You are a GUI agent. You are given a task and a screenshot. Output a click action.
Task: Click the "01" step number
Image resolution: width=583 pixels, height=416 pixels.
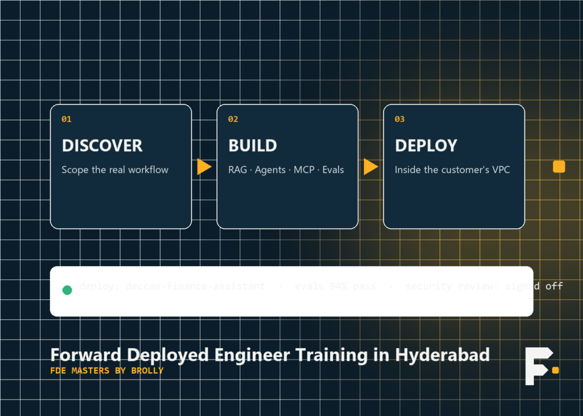67,119
